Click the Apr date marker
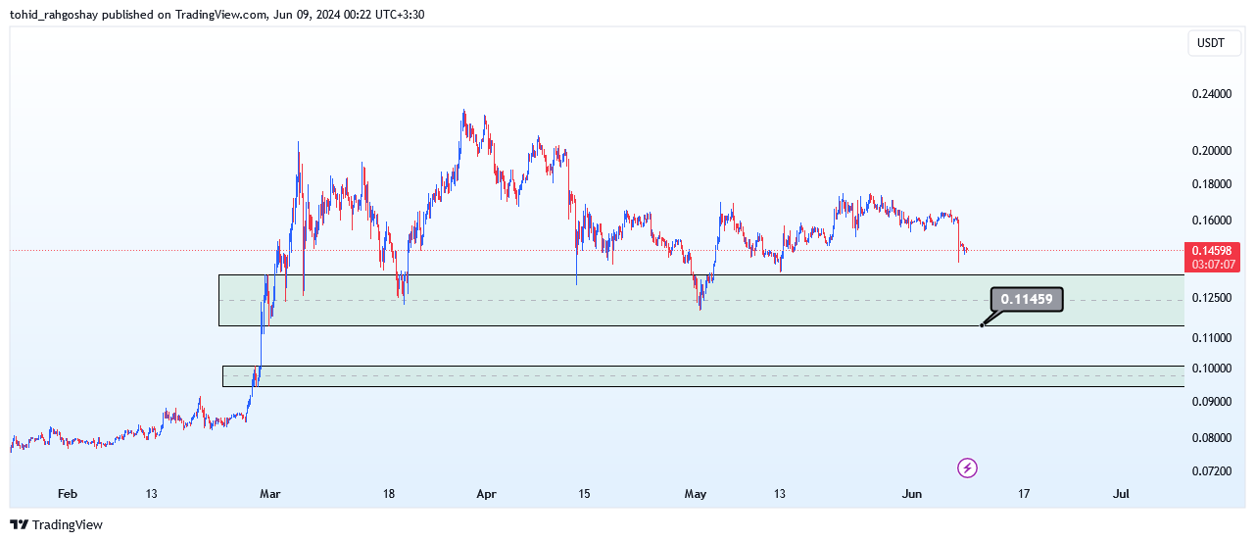Viewport: 1255px width, 542px height. click(486, 495)
